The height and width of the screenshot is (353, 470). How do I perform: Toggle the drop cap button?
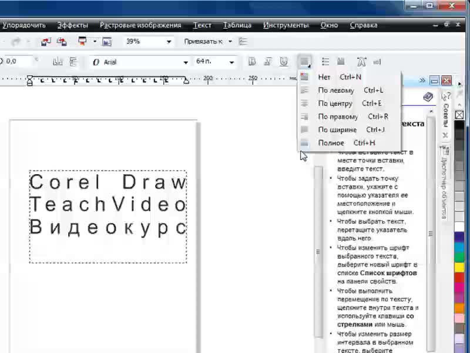pyautogui.click(x=341, y=62)
